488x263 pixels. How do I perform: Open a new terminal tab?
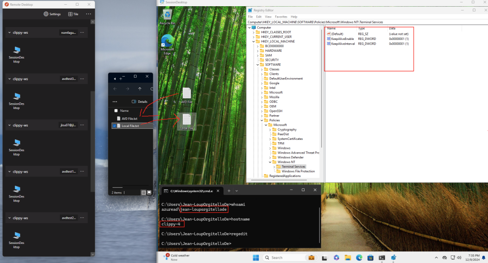tap(229, 191)
